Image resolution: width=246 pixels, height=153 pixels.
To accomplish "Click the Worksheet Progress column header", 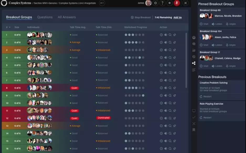I will point(135,27).
